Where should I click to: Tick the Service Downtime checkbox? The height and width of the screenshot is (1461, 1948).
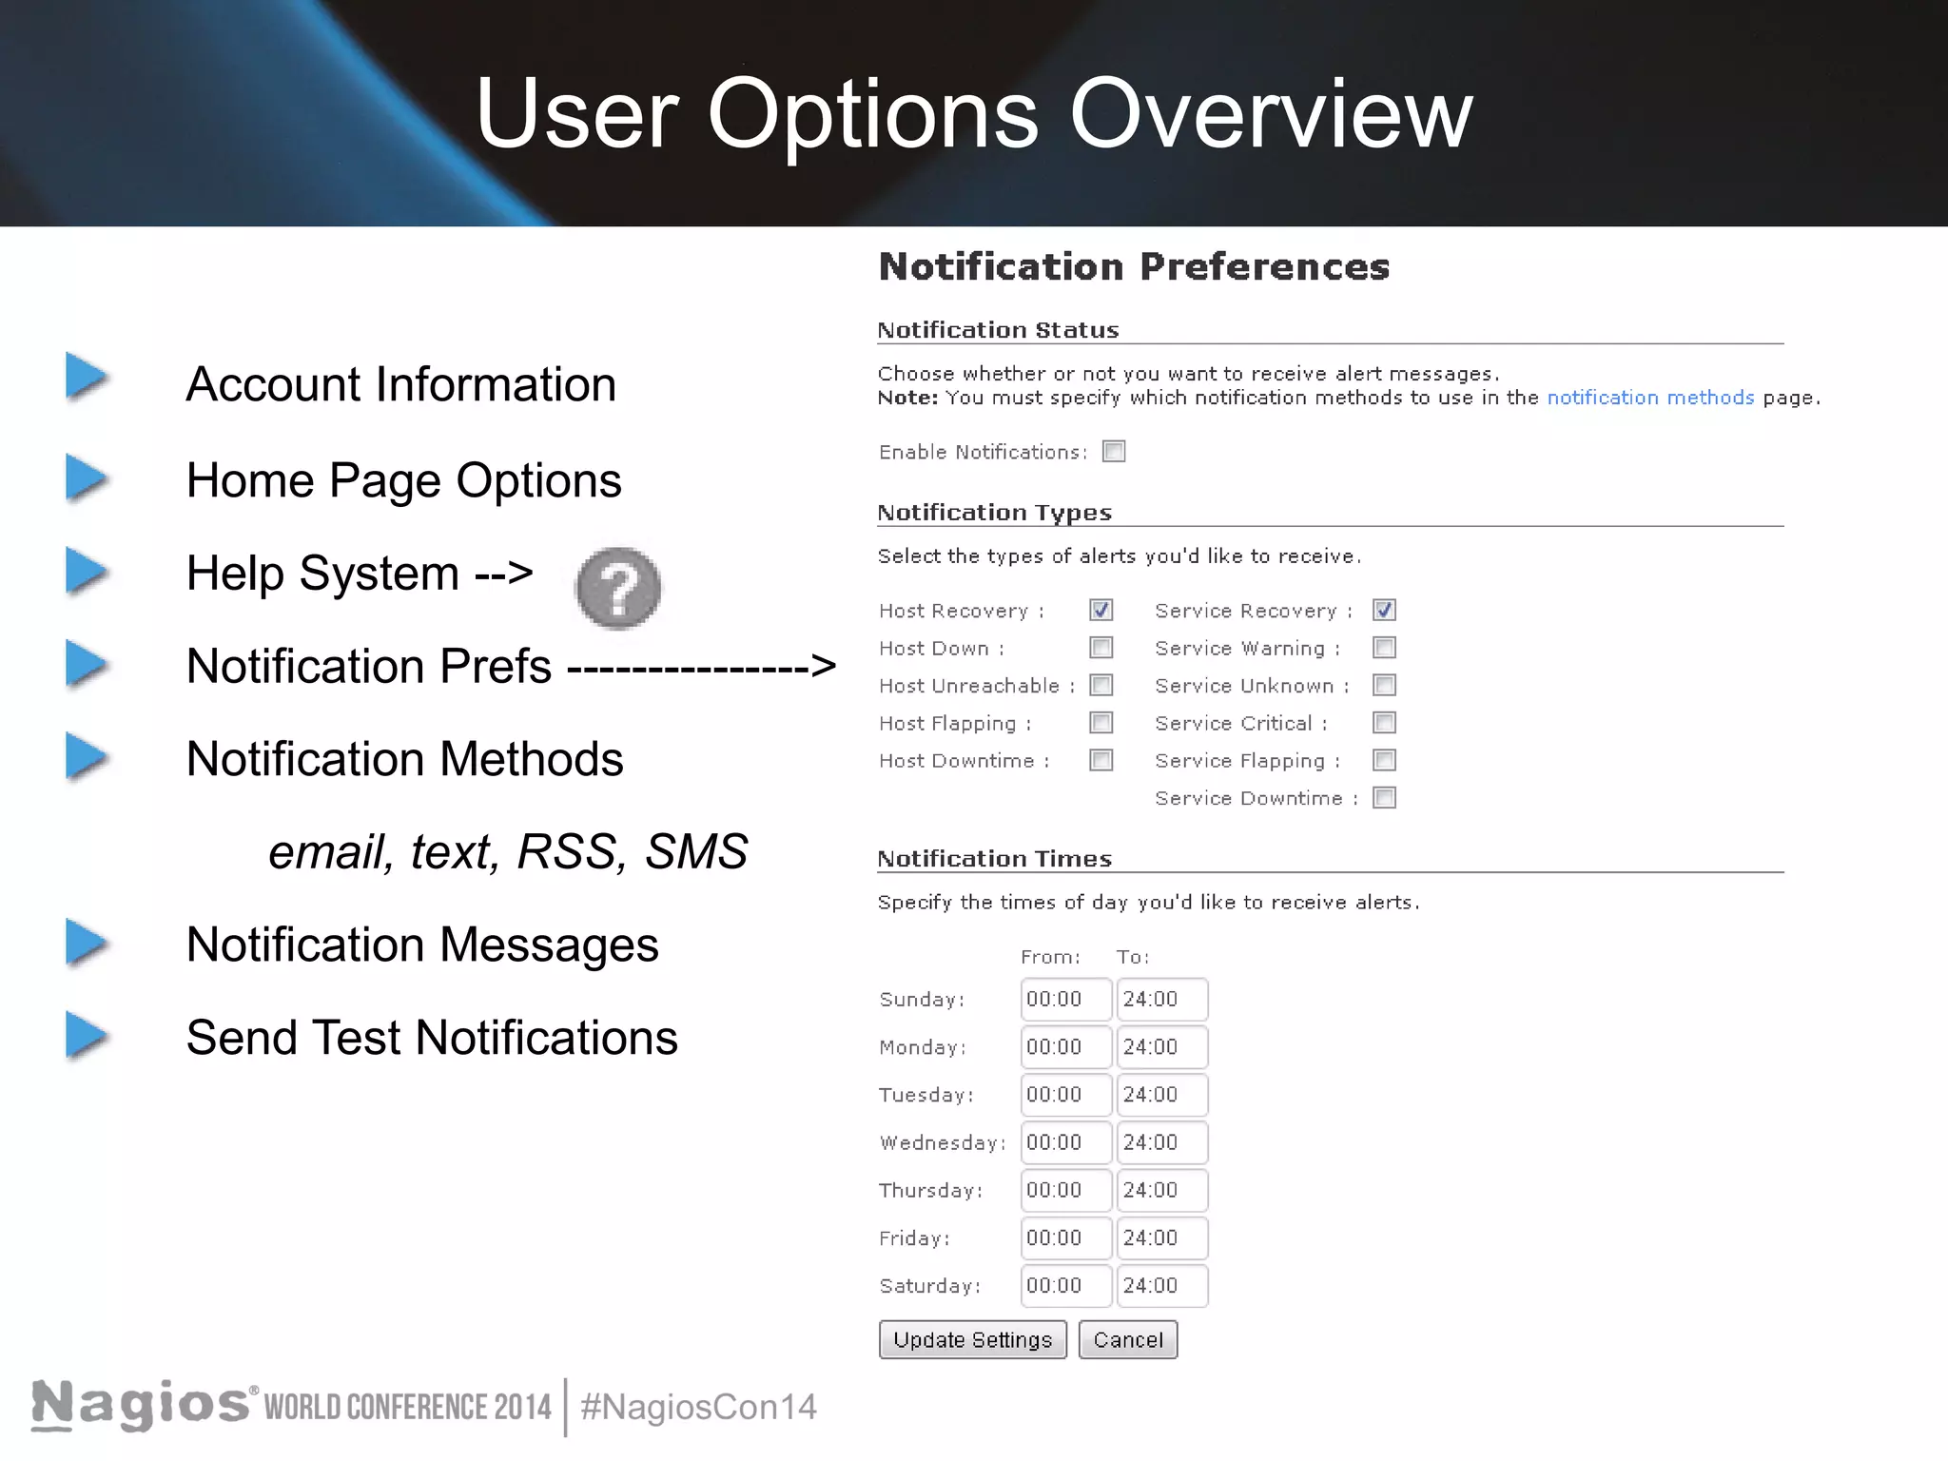click(x=1385, y=798)
